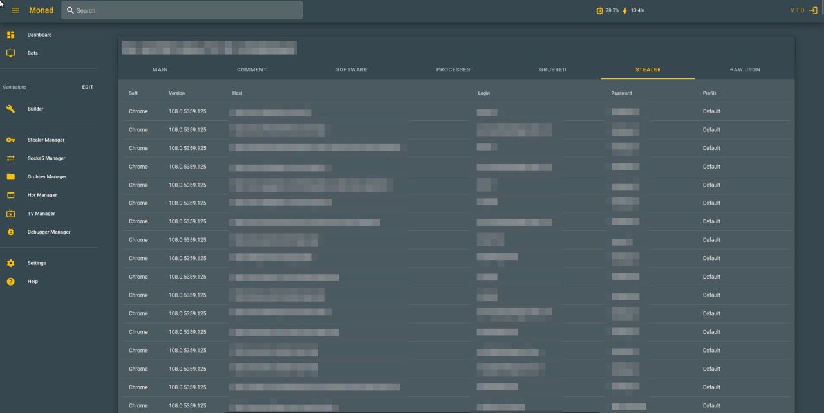Click the Version column header
The image size is (824, 413).
point(176,93)
